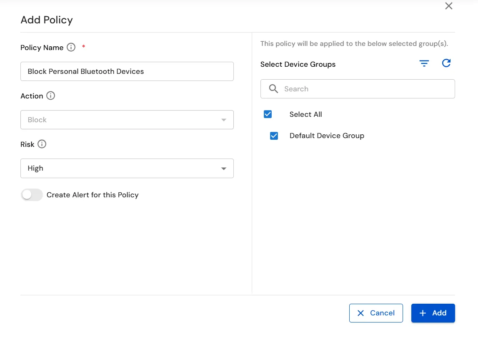This screenshot has height=345, width=478.
Task: Open the Action dropdown showing Block
Action: click(127, 120)
